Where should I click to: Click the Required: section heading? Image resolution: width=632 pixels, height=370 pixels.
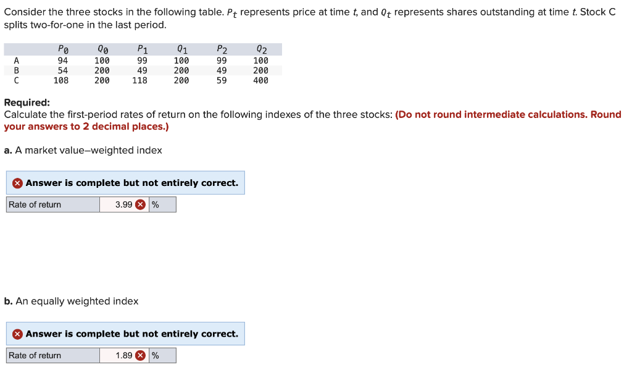[x=25, y=102]
